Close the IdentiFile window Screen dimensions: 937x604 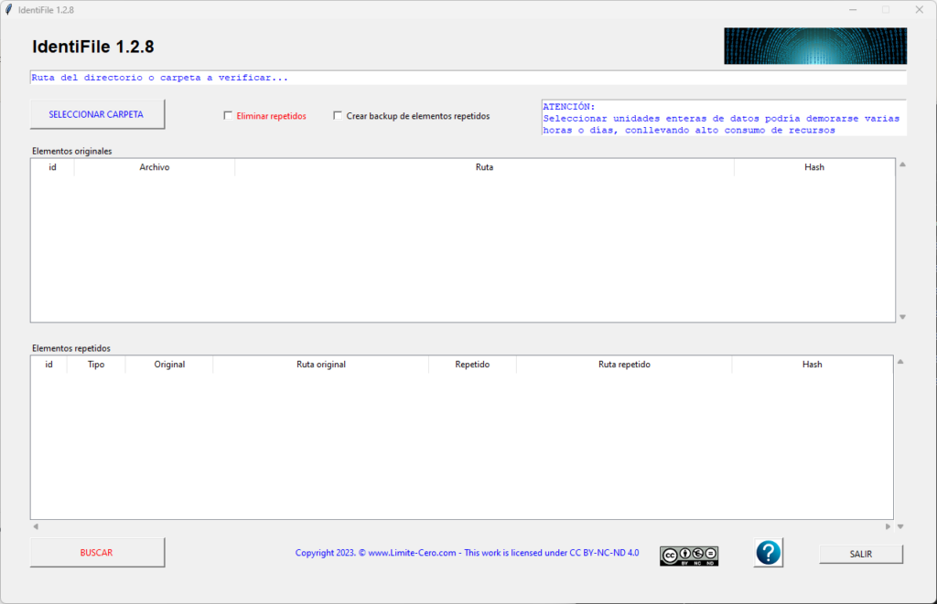(x=919, y=9)
